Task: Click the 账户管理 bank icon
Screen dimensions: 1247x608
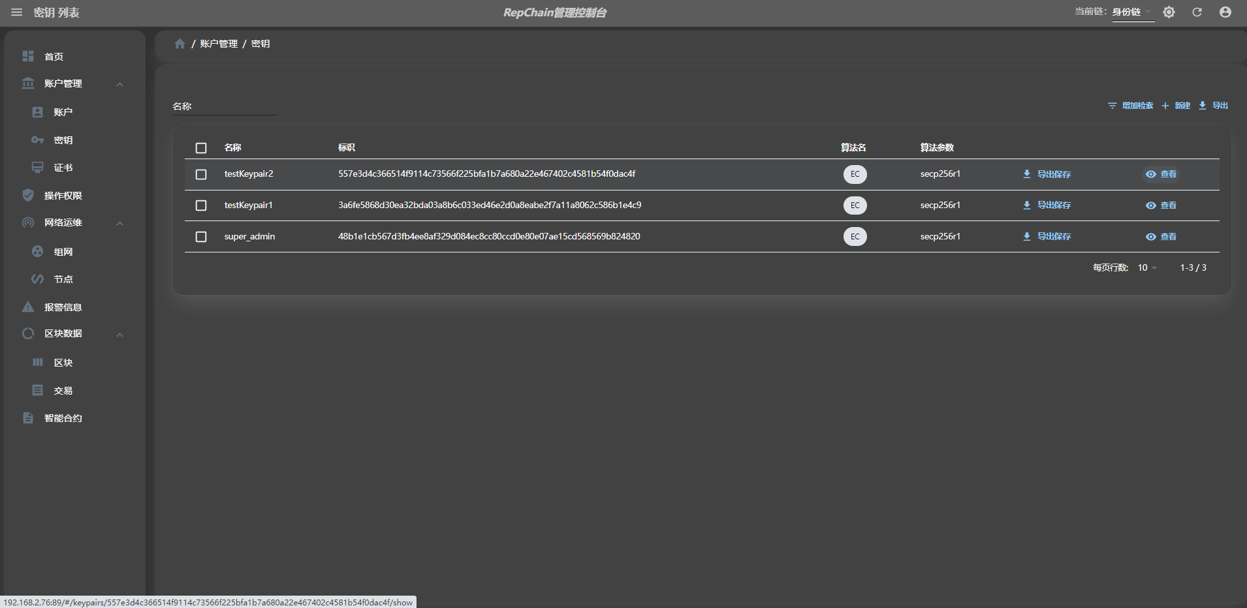Action: click(28, 84)
